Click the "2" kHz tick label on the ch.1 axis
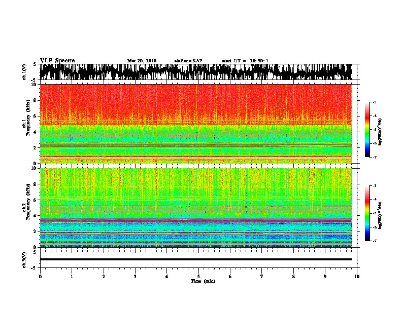The width and height of the screenshot is (402, 310). tap(35, 148)
